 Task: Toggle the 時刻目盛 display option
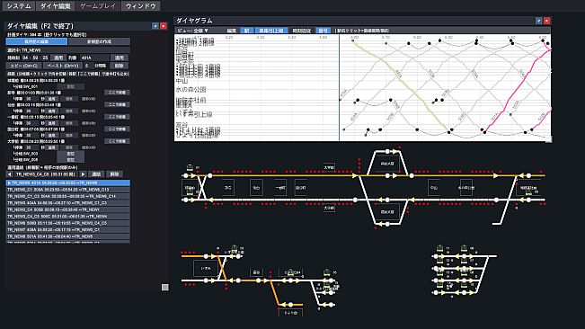(x=301, y=31)
